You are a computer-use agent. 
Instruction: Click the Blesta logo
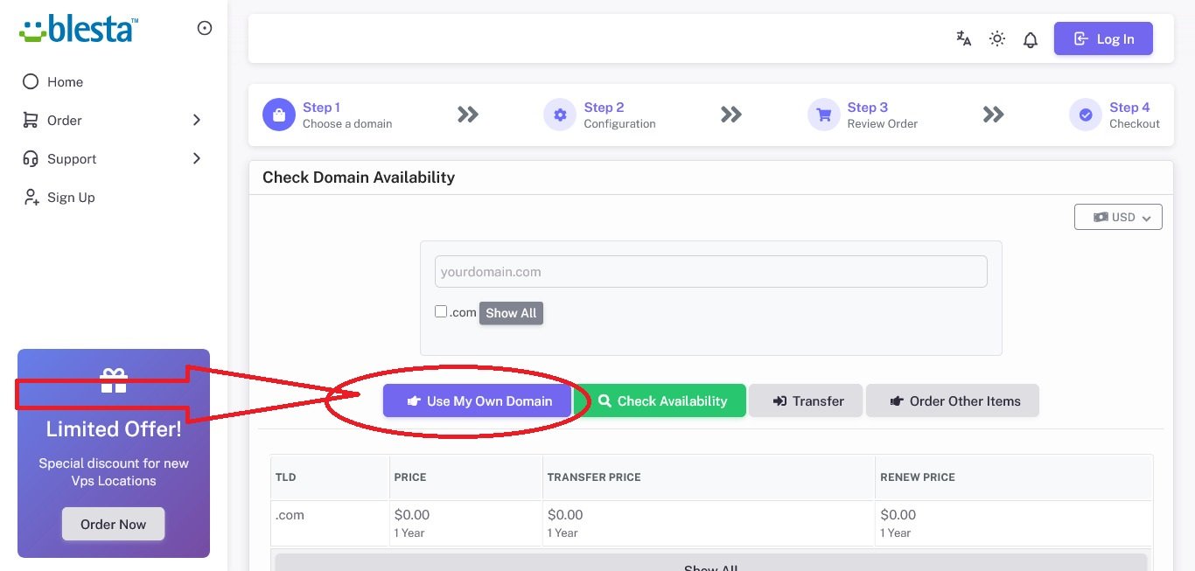click(x=78, y=28)
